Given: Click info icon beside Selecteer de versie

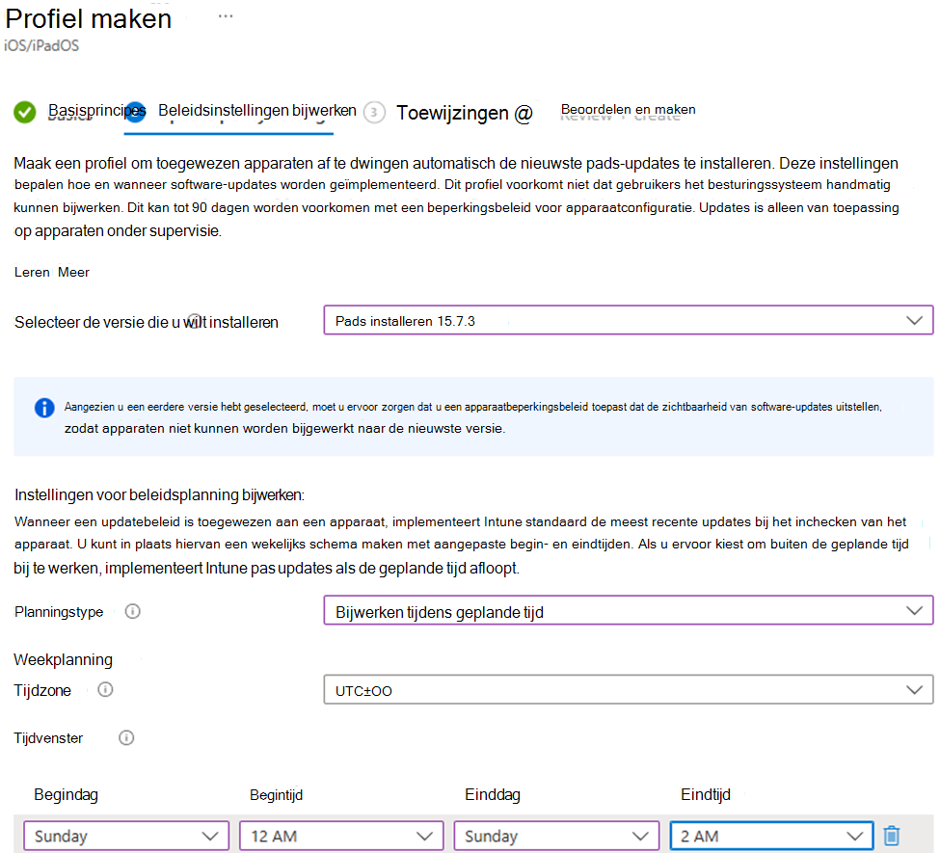Looking at the screenshot, I should click(194, 321).
